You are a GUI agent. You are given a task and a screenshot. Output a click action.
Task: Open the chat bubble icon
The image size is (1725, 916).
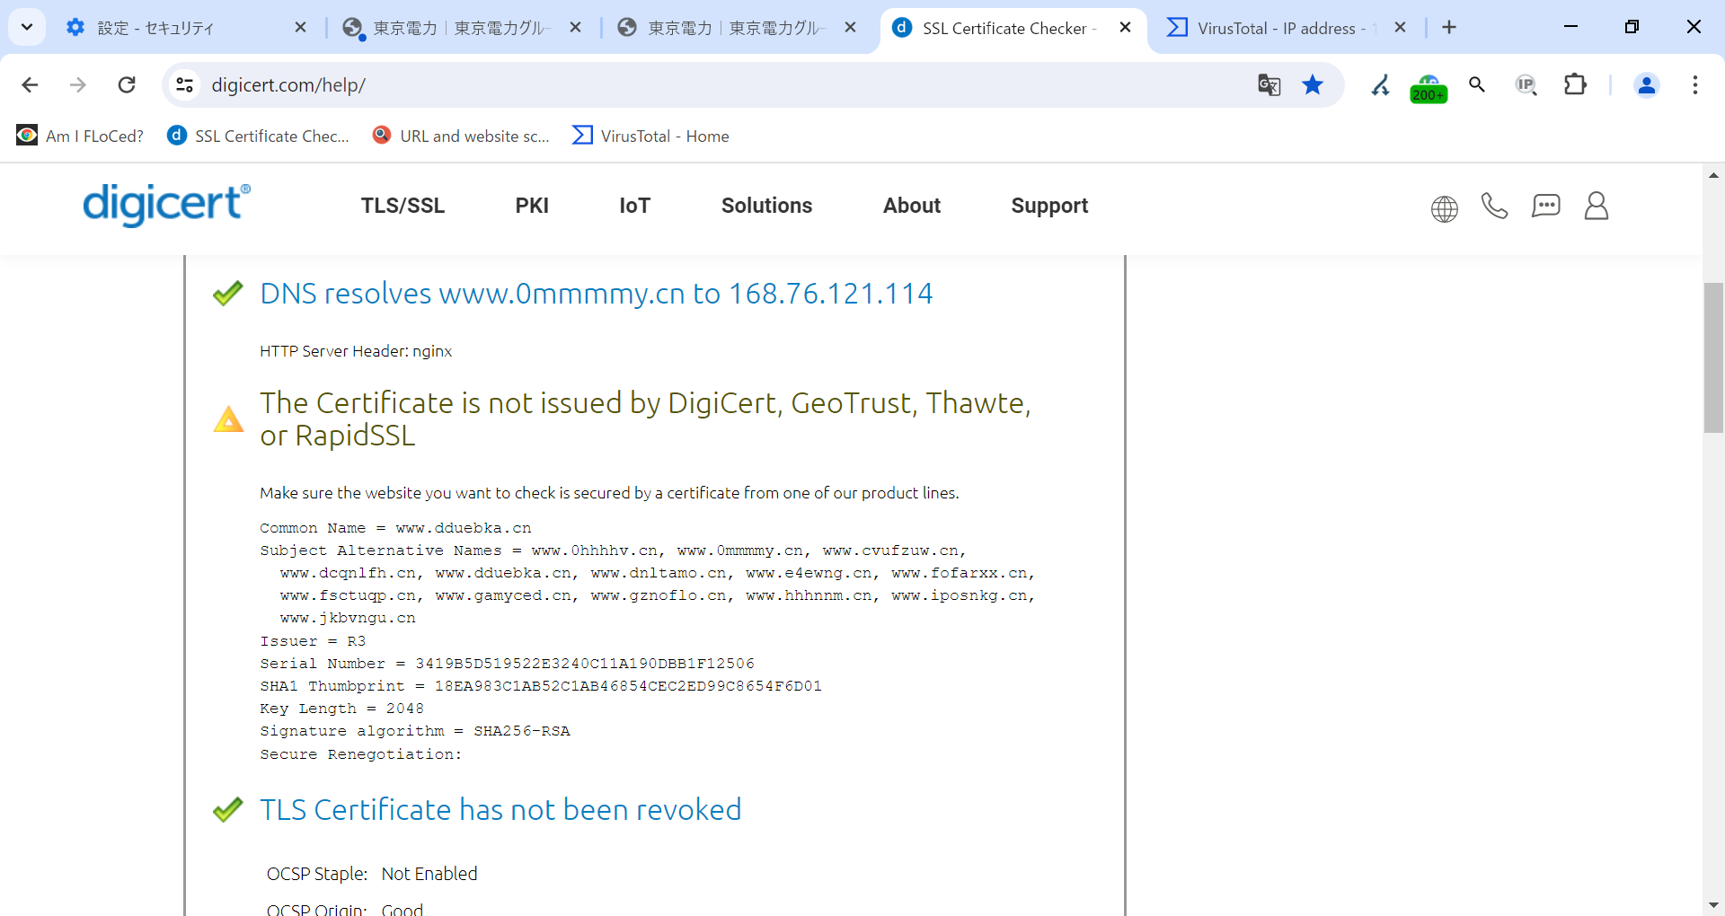coord(1546,207)
